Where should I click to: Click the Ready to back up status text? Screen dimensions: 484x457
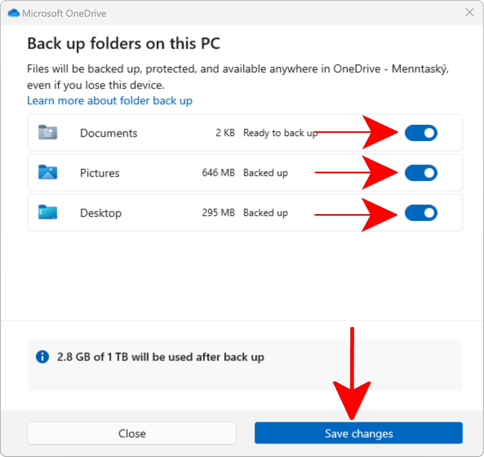pos(280,133)
